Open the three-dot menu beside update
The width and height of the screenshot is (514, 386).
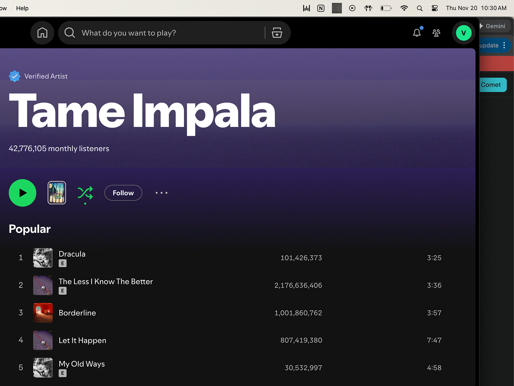pyautogui.click(x=504, y=45)
